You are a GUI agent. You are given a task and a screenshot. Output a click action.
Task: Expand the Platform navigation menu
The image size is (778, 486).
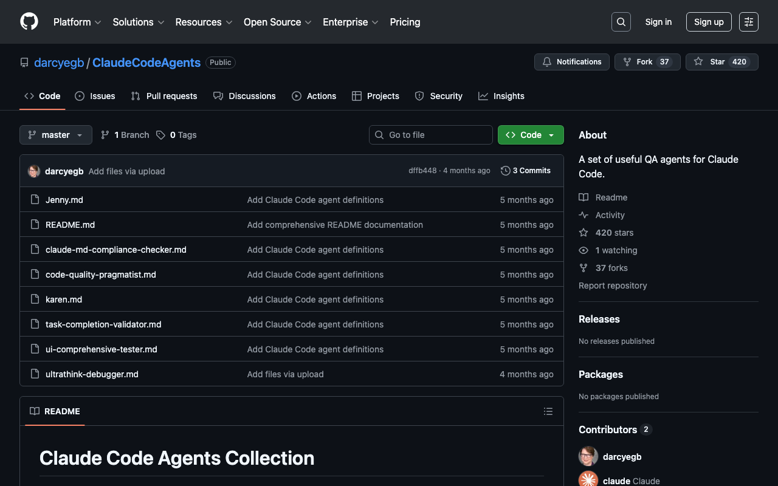pyautogui.click(x=77, y=22)
